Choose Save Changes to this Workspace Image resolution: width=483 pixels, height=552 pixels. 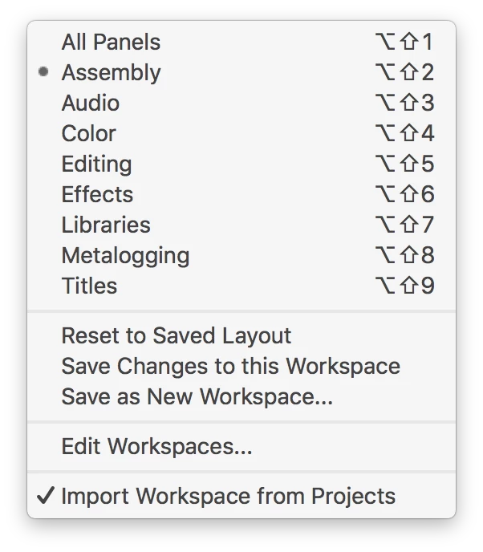pos(230,367)
